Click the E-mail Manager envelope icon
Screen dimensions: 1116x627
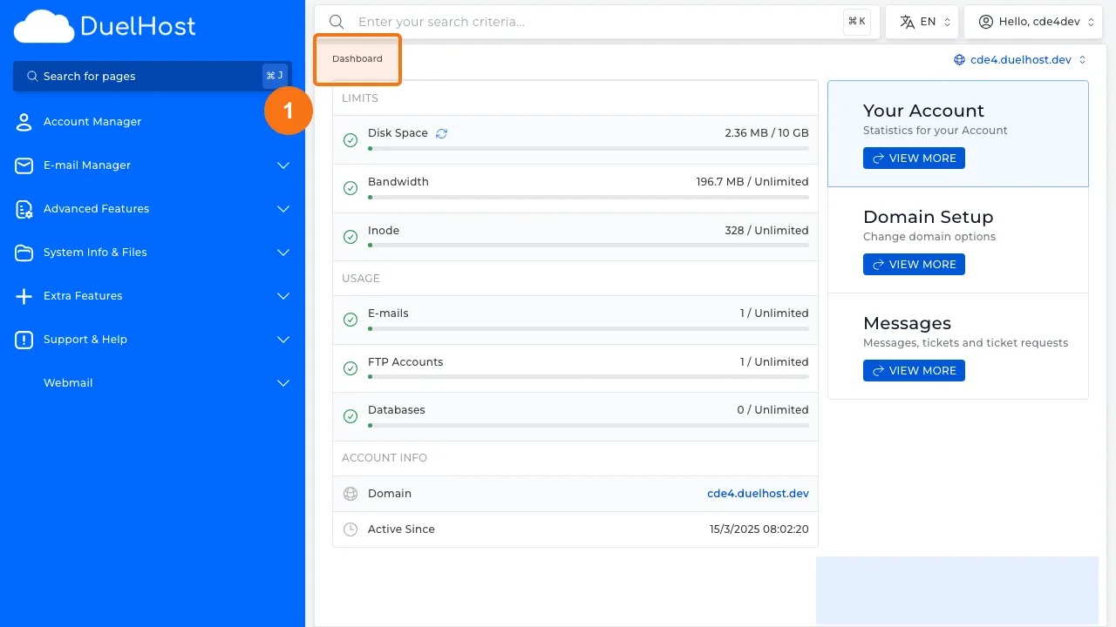[24, 165]
